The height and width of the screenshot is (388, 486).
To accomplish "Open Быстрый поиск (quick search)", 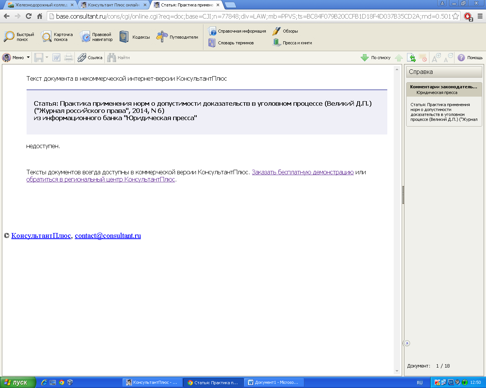I will coord(19,37).
